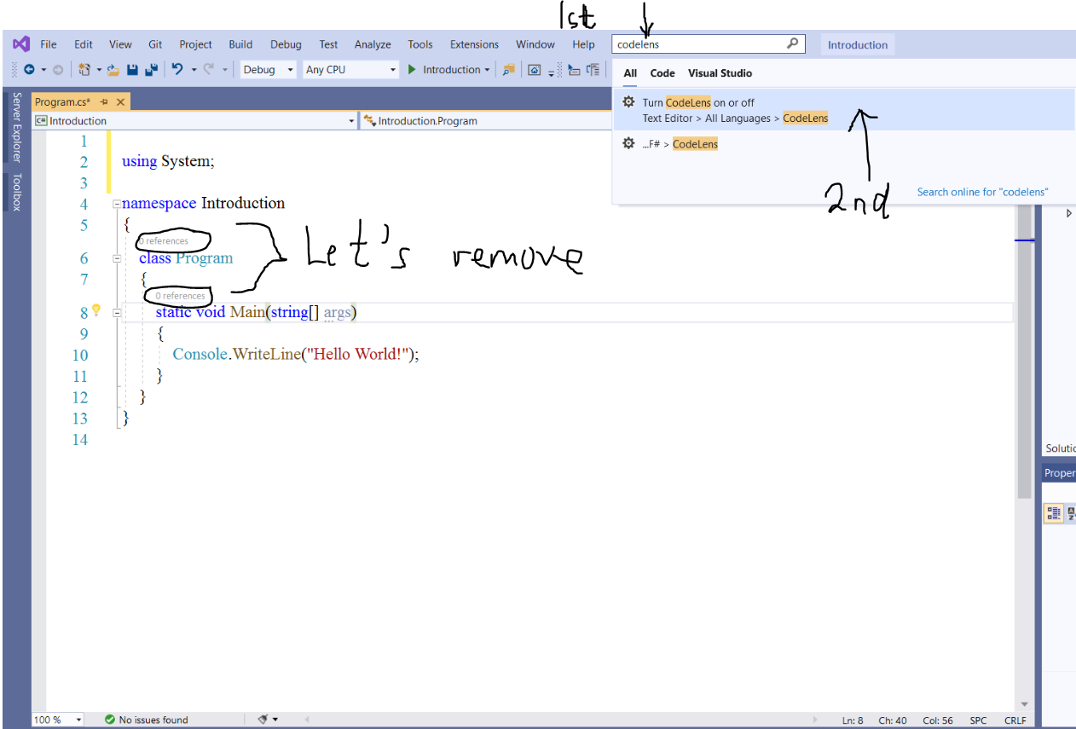Click the Ln: 8 line indicator
Image resolution: width=1076 pixels, height=729 pixels.
(x=853, y=720)
